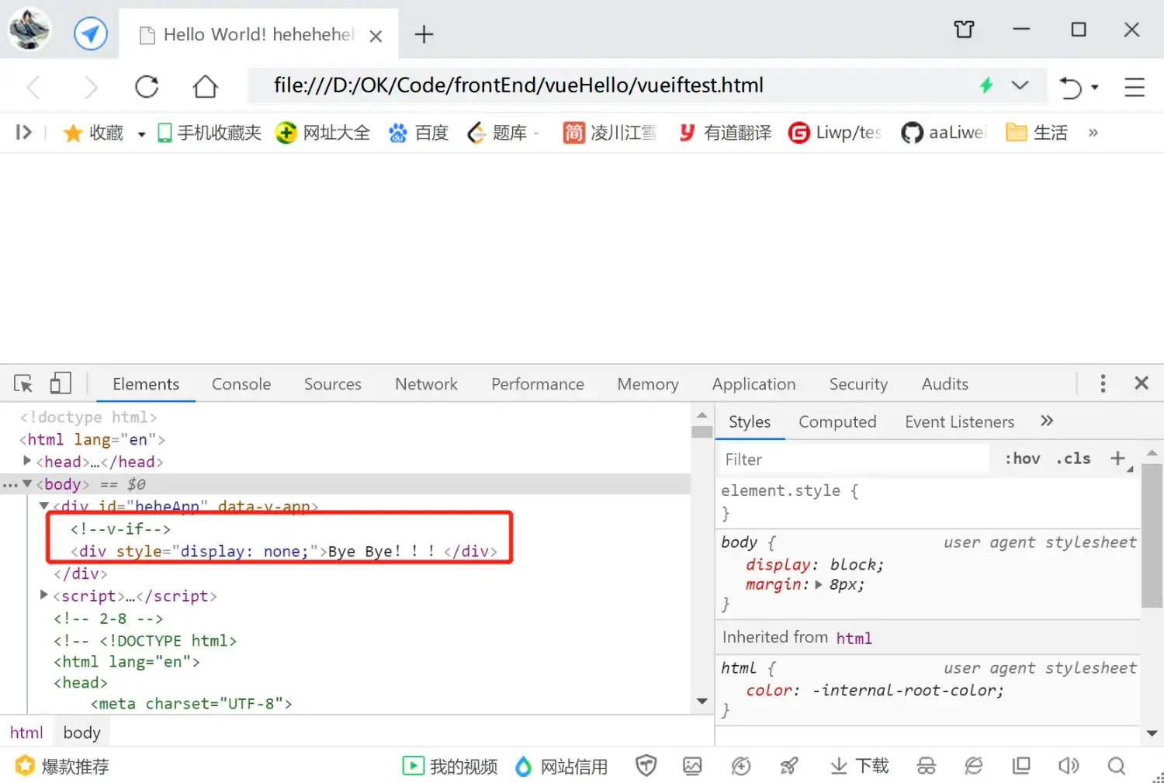The width and height of the screenshot is (1164, 783).
Task: Select the body breadcrumb in DOM path
Action: coord(81,733)
